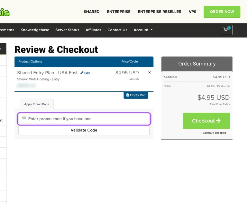Open the Contact Us page

click(117, 30)
